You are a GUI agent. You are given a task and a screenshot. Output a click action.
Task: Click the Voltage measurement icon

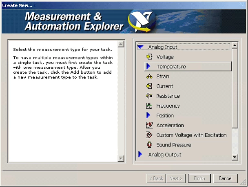(149, 57)
